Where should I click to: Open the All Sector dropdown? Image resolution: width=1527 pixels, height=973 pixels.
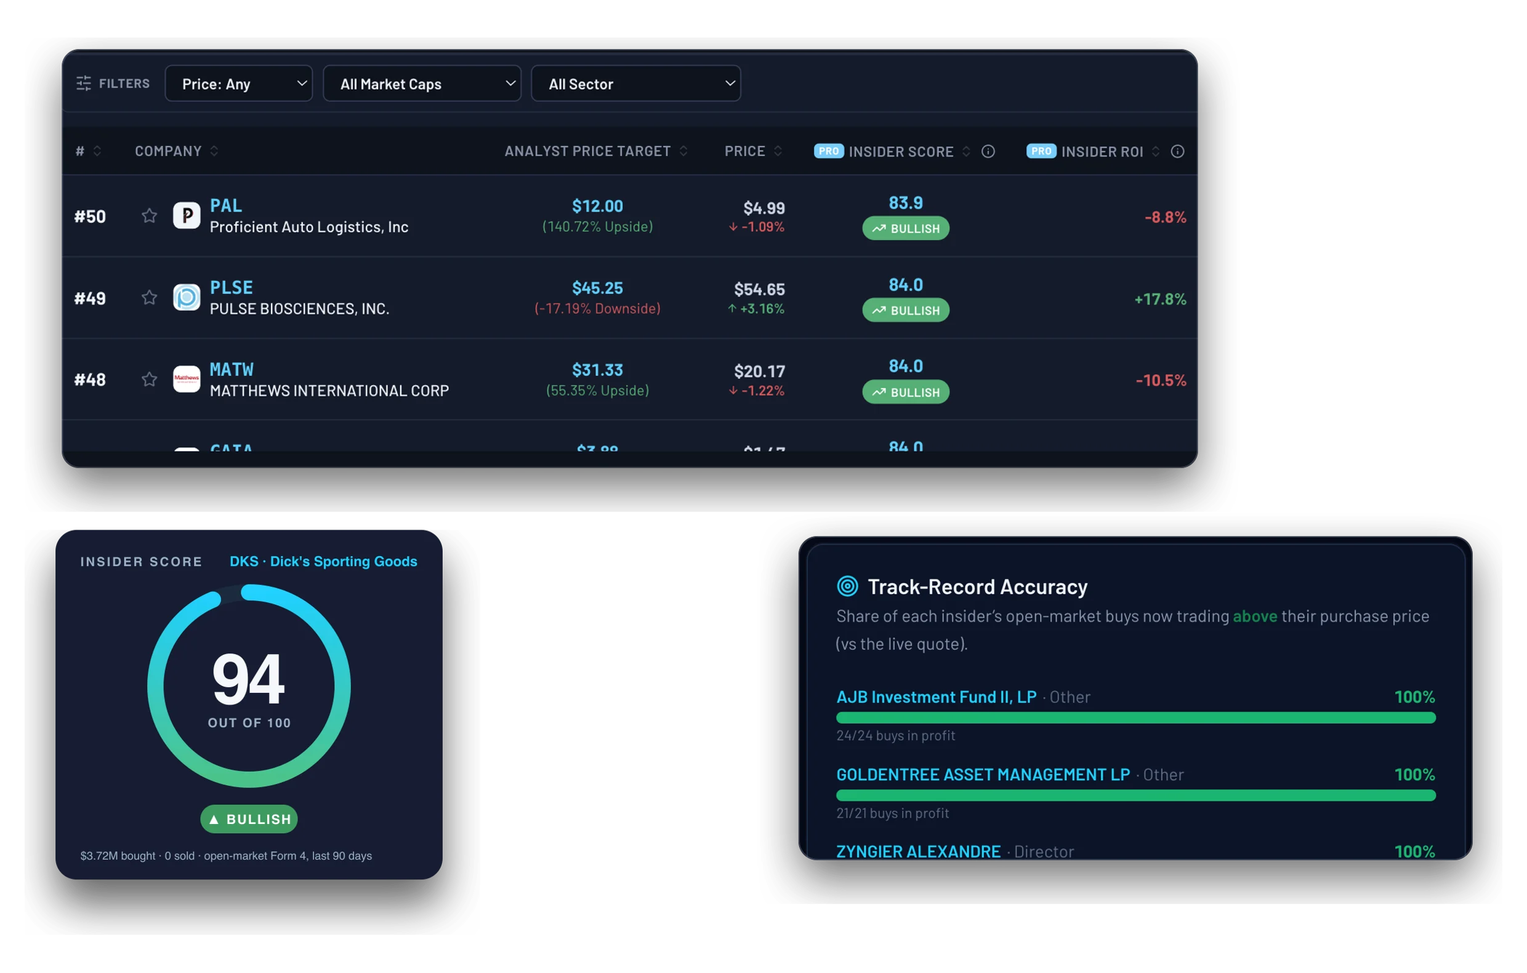point(636,84)
